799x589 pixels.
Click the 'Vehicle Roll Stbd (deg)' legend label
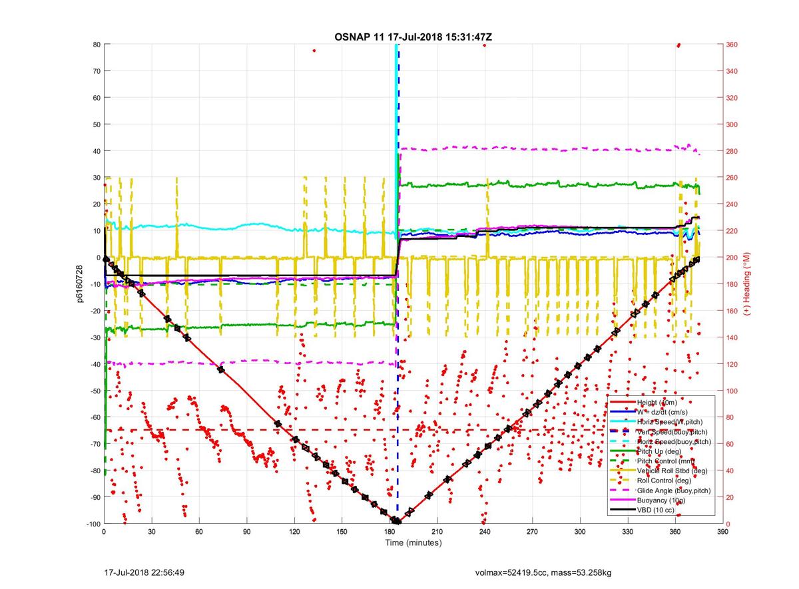pos(672,471)
